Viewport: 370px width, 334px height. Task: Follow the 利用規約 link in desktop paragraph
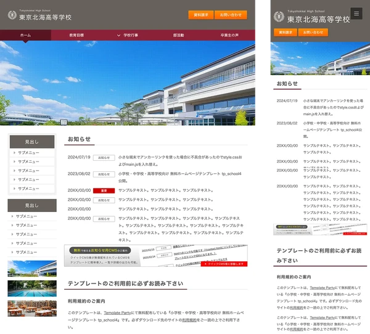coord(189,320)
